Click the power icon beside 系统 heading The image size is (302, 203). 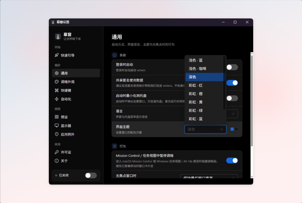(115, 55)
